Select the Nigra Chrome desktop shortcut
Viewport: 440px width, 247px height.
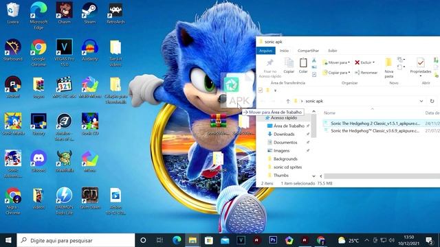pos(12,200)
